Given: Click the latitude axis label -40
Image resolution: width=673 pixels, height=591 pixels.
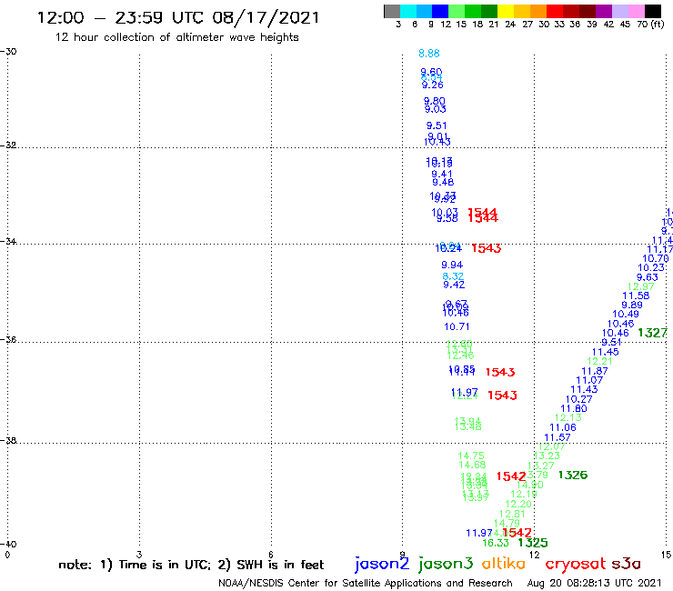Looking at the screenshot, I should pos(8,545).
